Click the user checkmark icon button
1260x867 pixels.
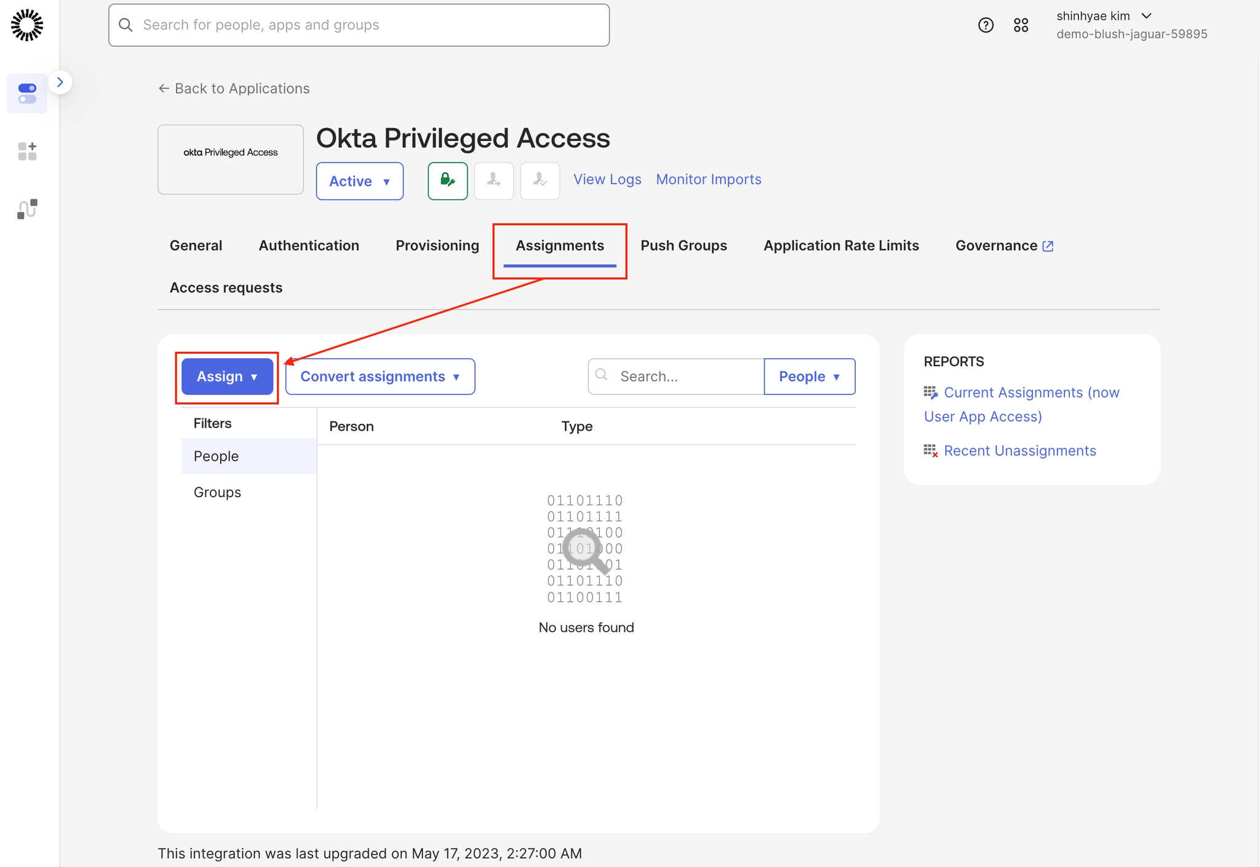tap(540, 180)
